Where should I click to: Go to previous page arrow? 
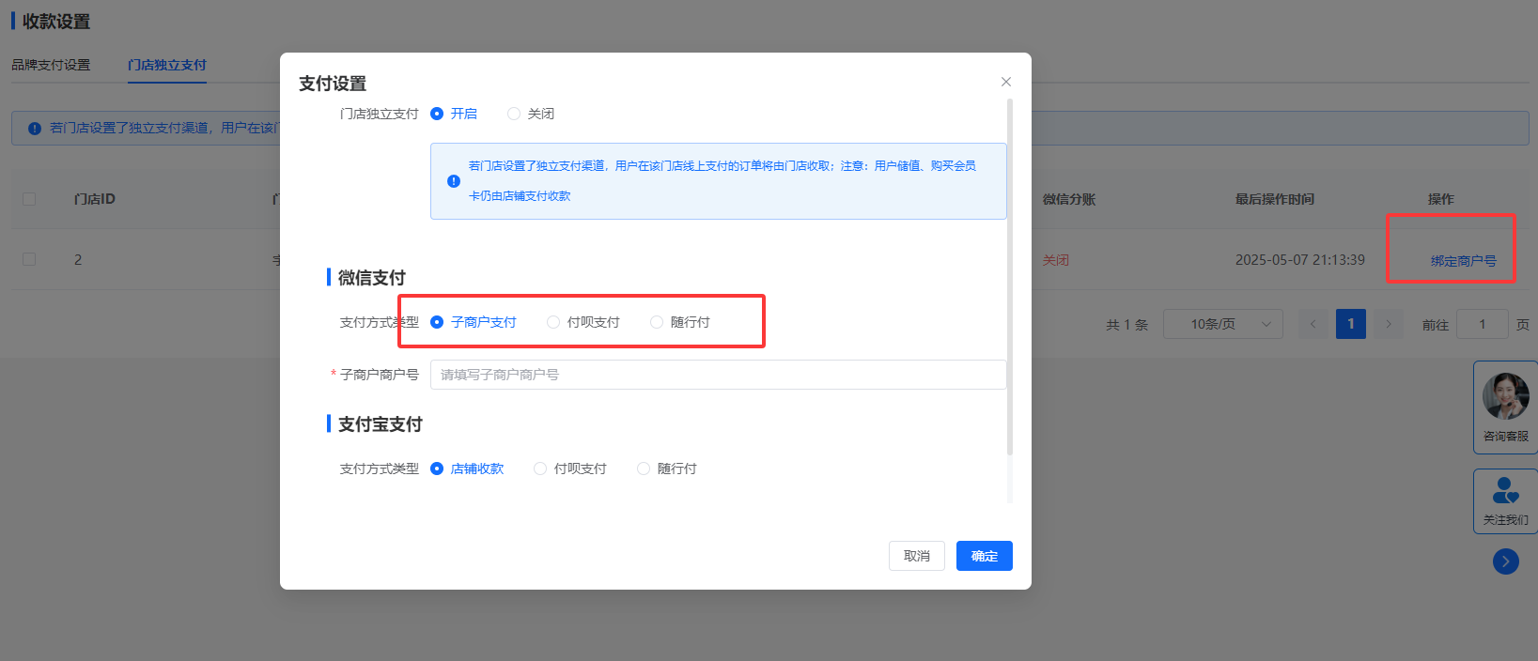click(1313, 324)
